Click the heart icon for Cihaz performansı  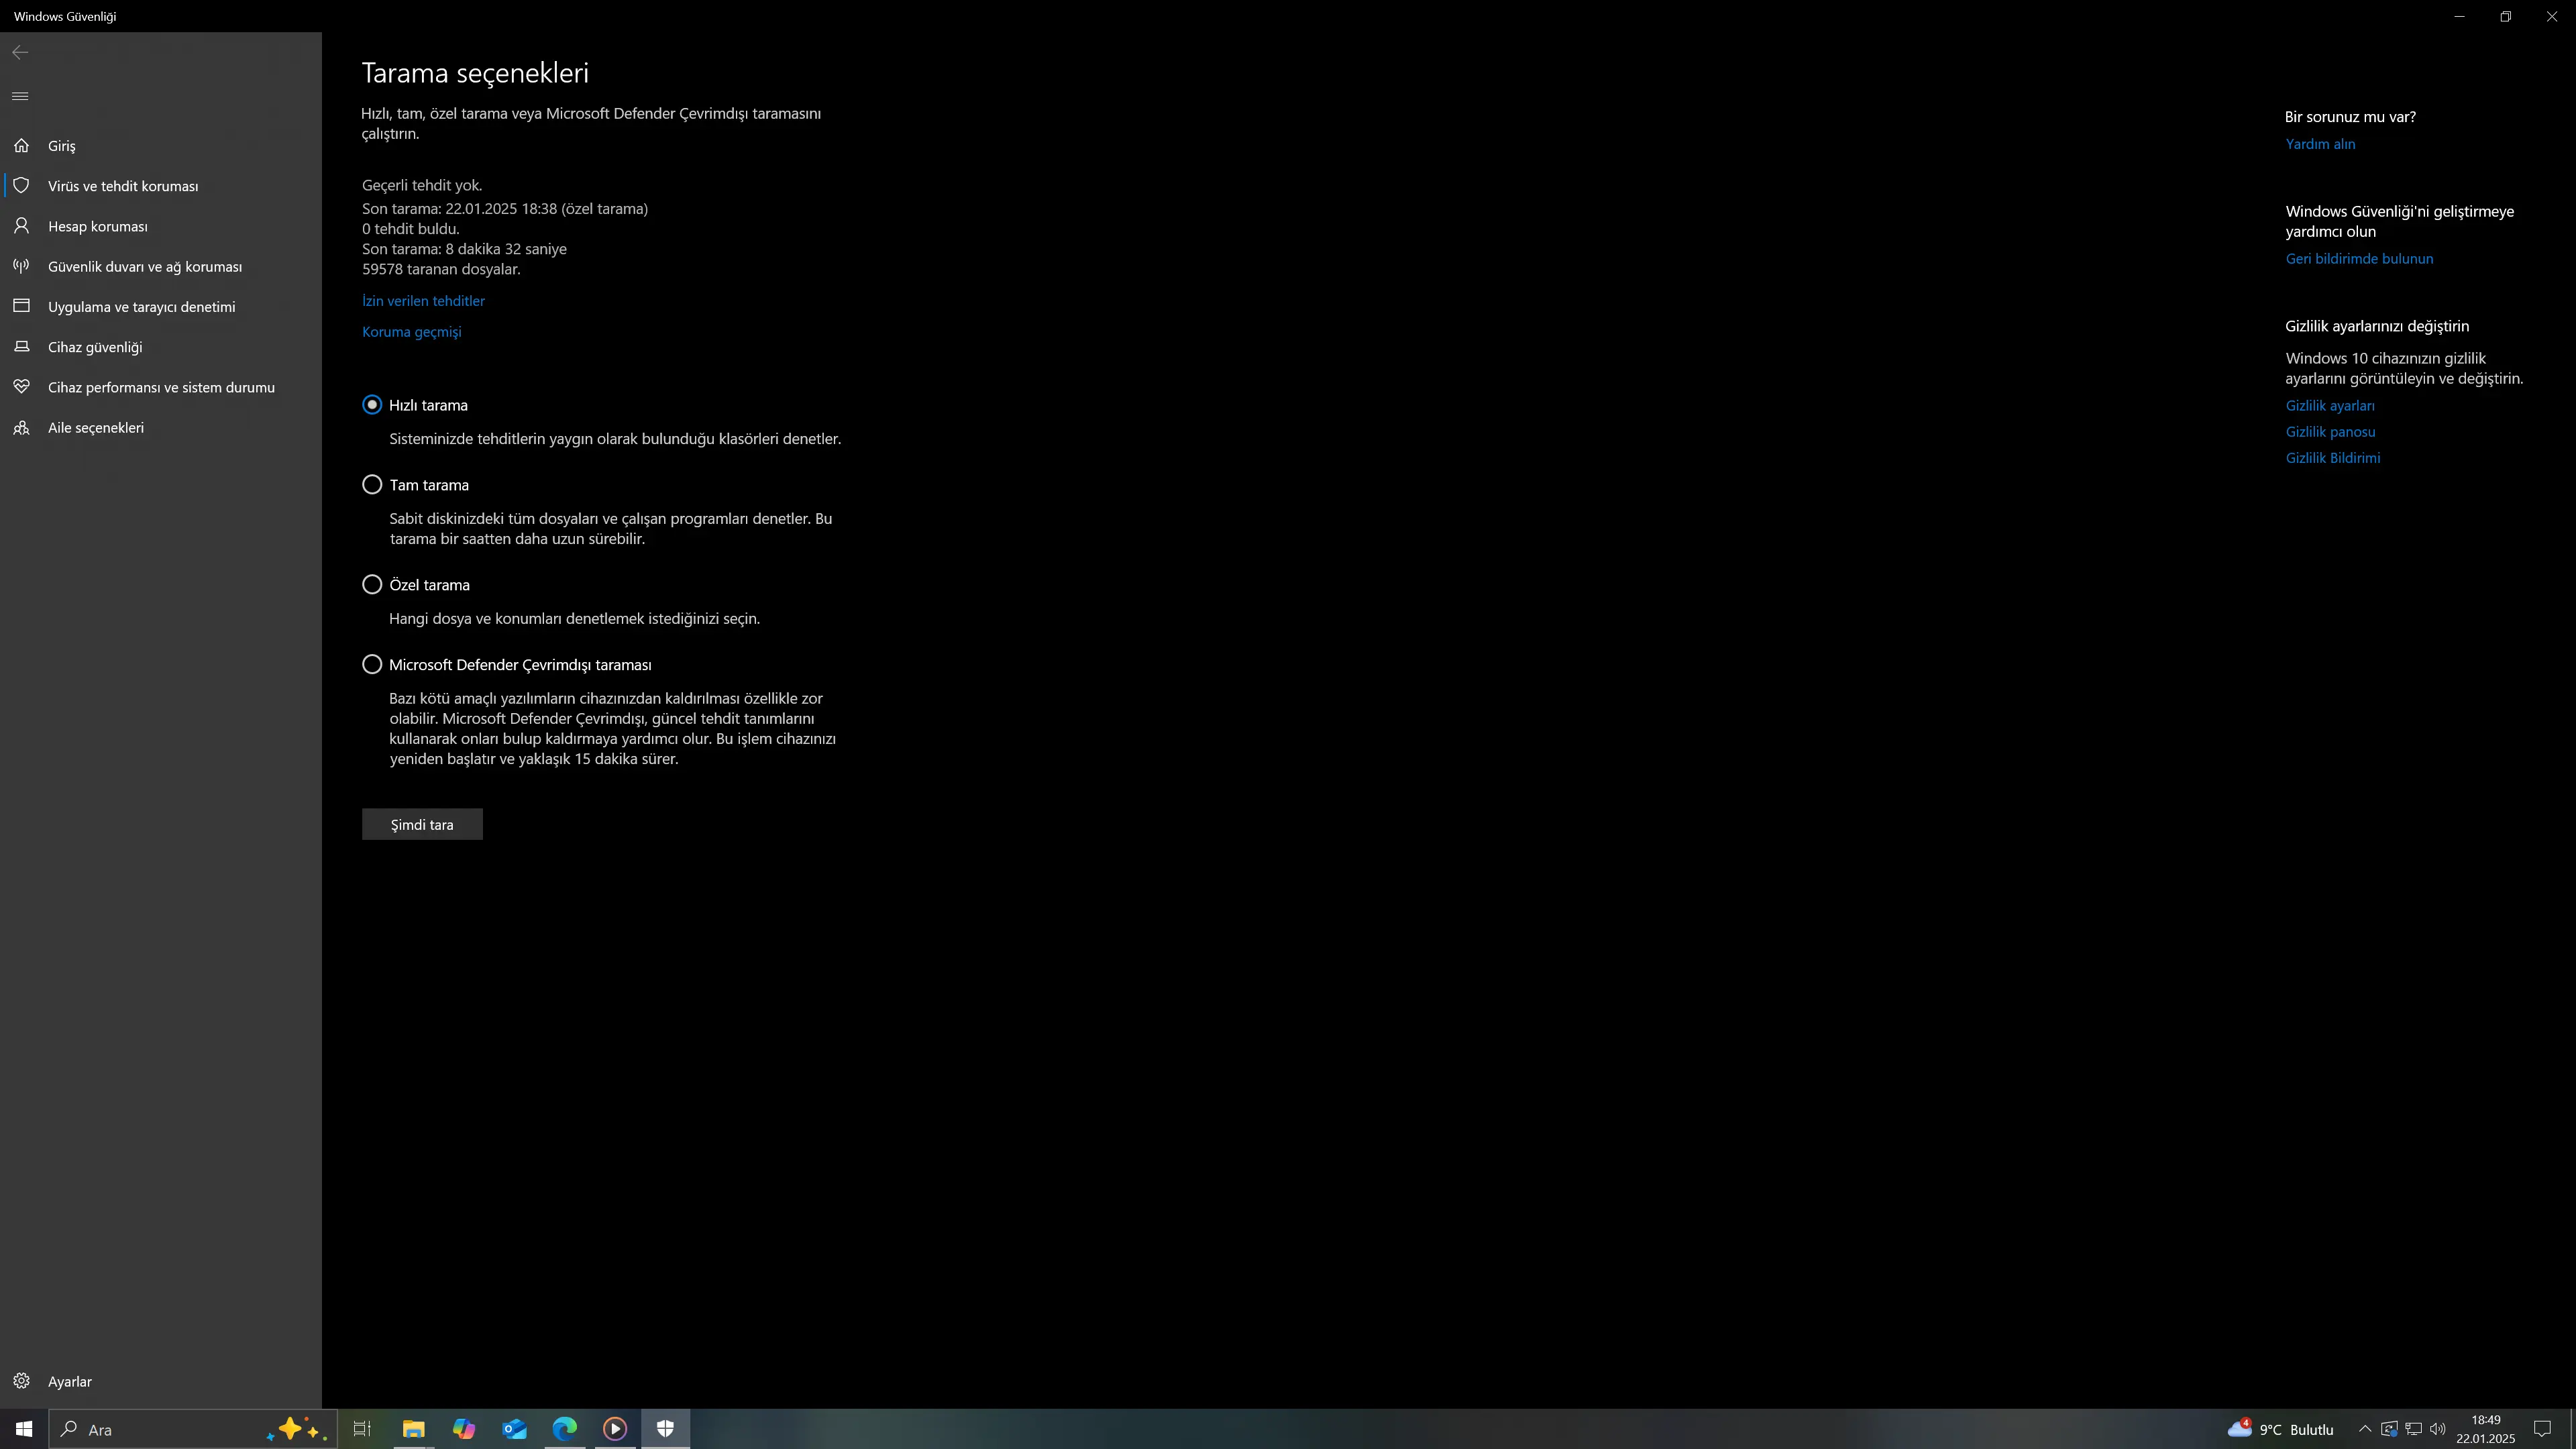21,387
